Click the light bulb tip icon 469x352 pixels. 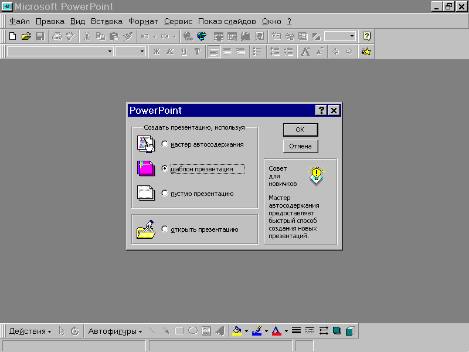tap(316, 175)
